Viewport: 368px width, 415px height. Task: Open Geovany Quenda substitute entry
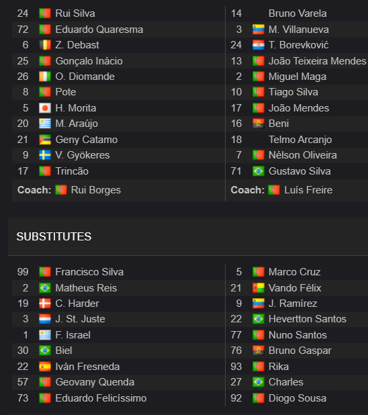95,382
